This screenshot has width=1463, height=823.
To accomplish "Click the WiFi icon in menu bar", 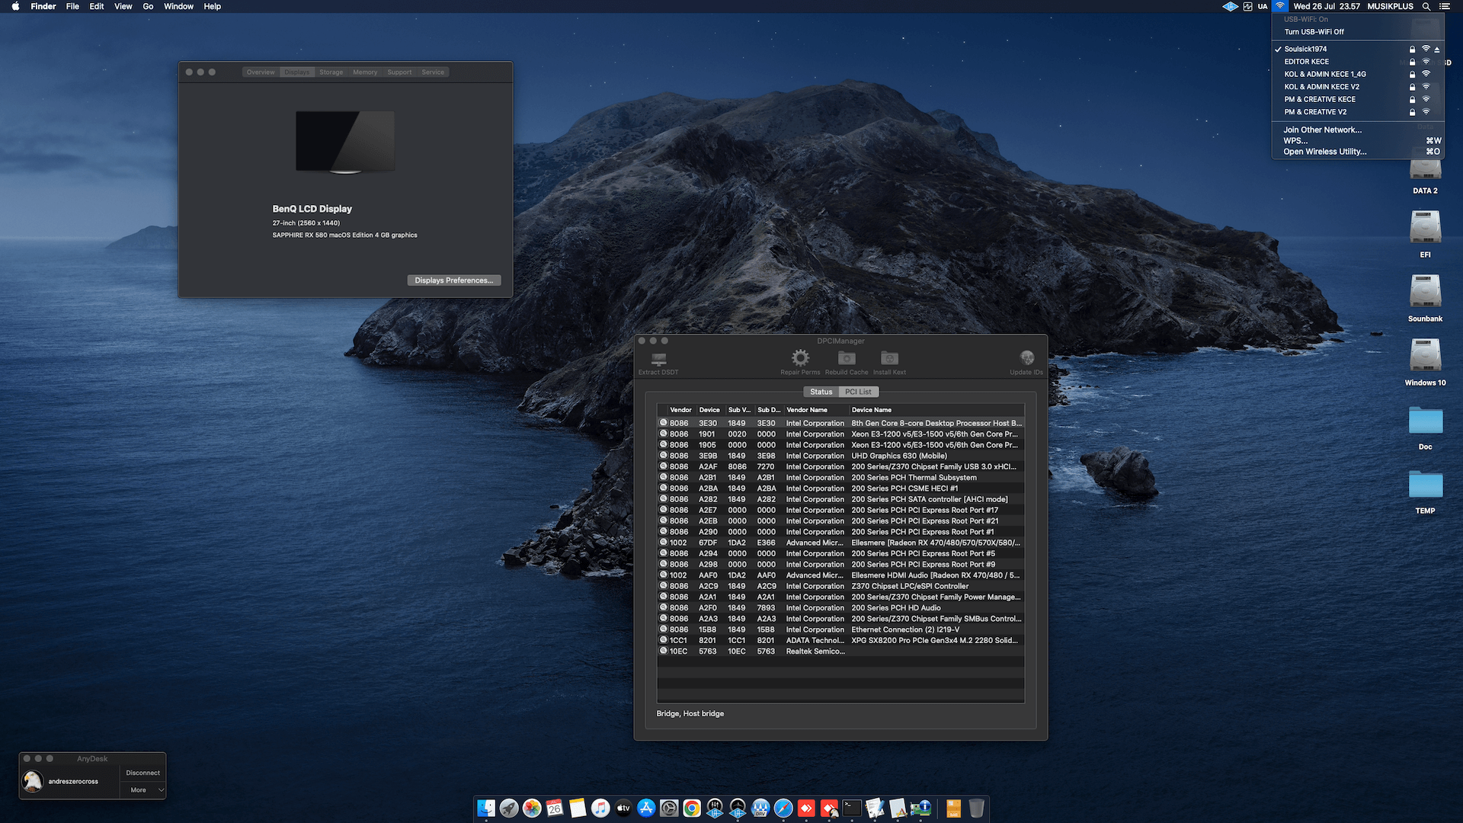I will pyautogui.click(x=1280, y=6).
